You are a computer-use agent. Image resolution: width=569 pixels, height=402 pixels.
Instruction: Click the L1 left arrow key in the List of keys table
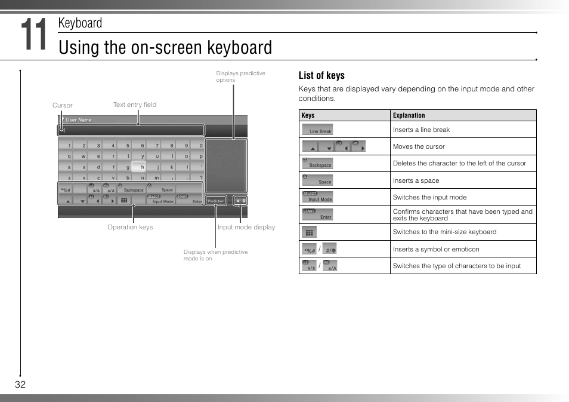tap(342, 146)
